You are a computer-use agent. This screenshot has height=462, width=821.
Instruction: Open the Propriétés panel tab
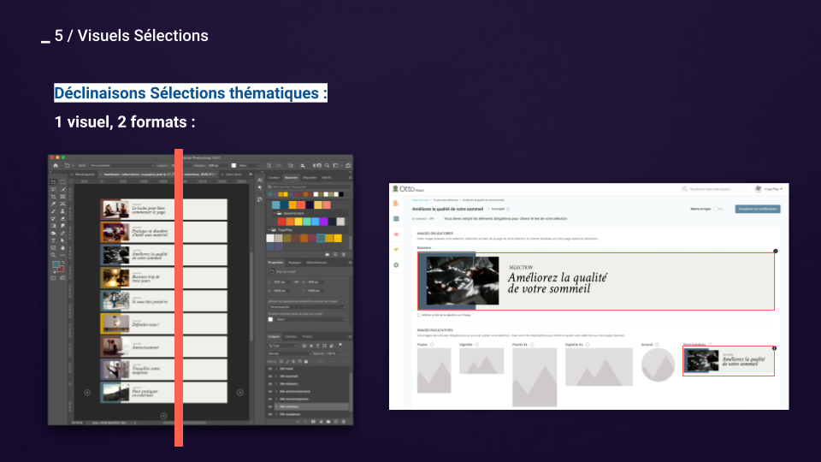[275, 263]
